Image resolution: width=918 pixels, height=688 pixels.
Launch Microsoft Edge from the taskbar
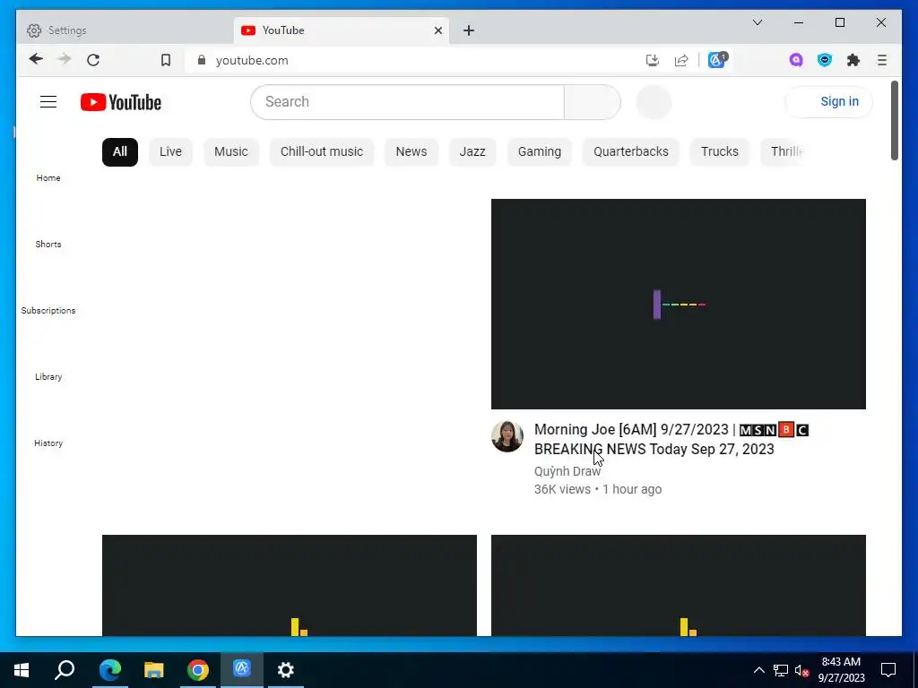(x=109, y=670)
